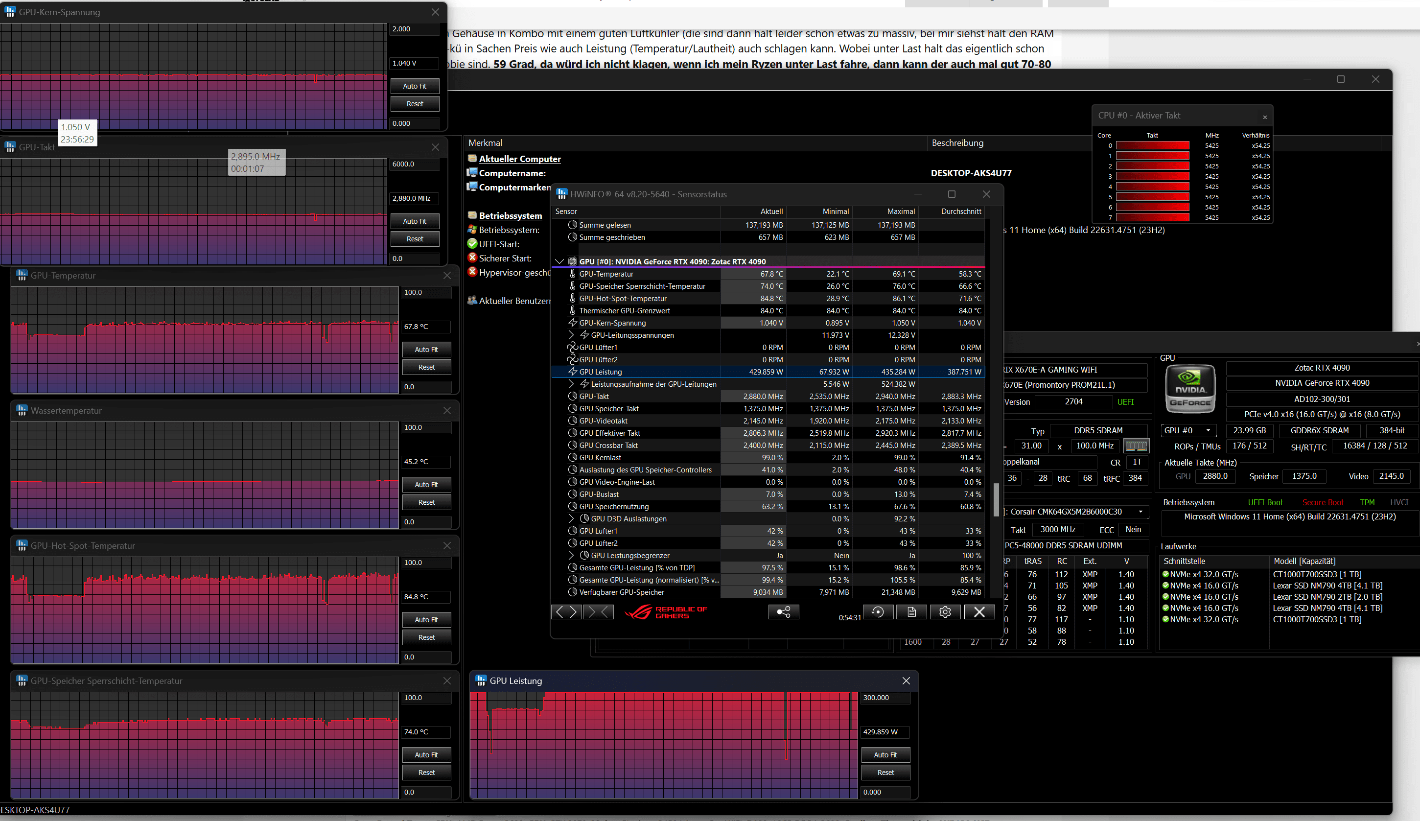Open sensor settings with the gear icon
The width and height of the screenshot is (1420, 821).
click(x=945, y=612)
